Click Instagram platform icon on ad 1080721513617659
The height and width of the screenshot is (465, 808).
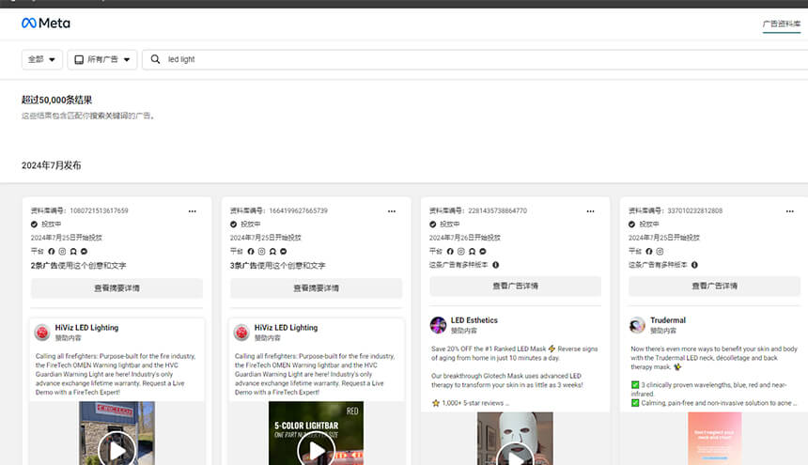coord(62,252)
